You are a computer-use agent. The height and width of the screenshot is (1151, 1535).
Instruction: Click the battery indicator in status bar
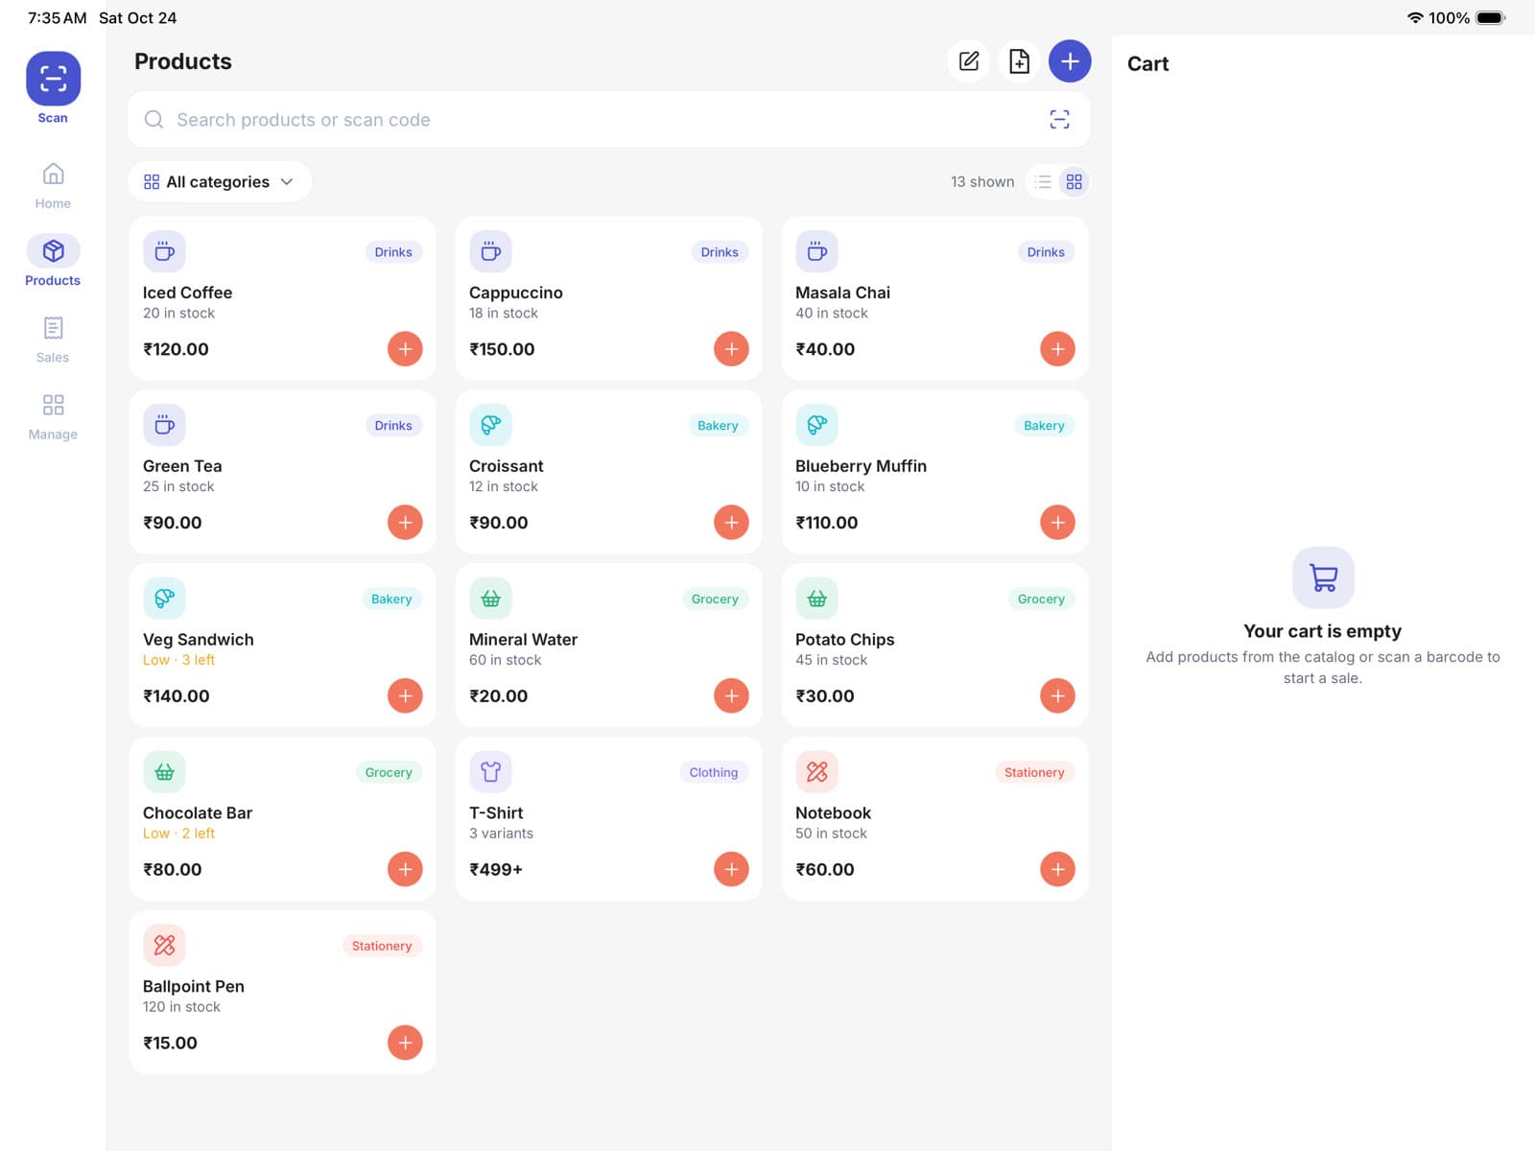point(1491,17)
